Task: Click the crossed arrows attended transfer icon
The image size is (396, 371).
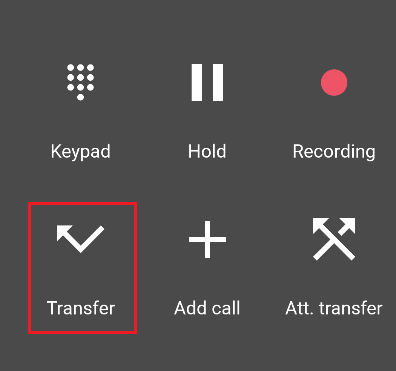Action: (x=334, y=239)
